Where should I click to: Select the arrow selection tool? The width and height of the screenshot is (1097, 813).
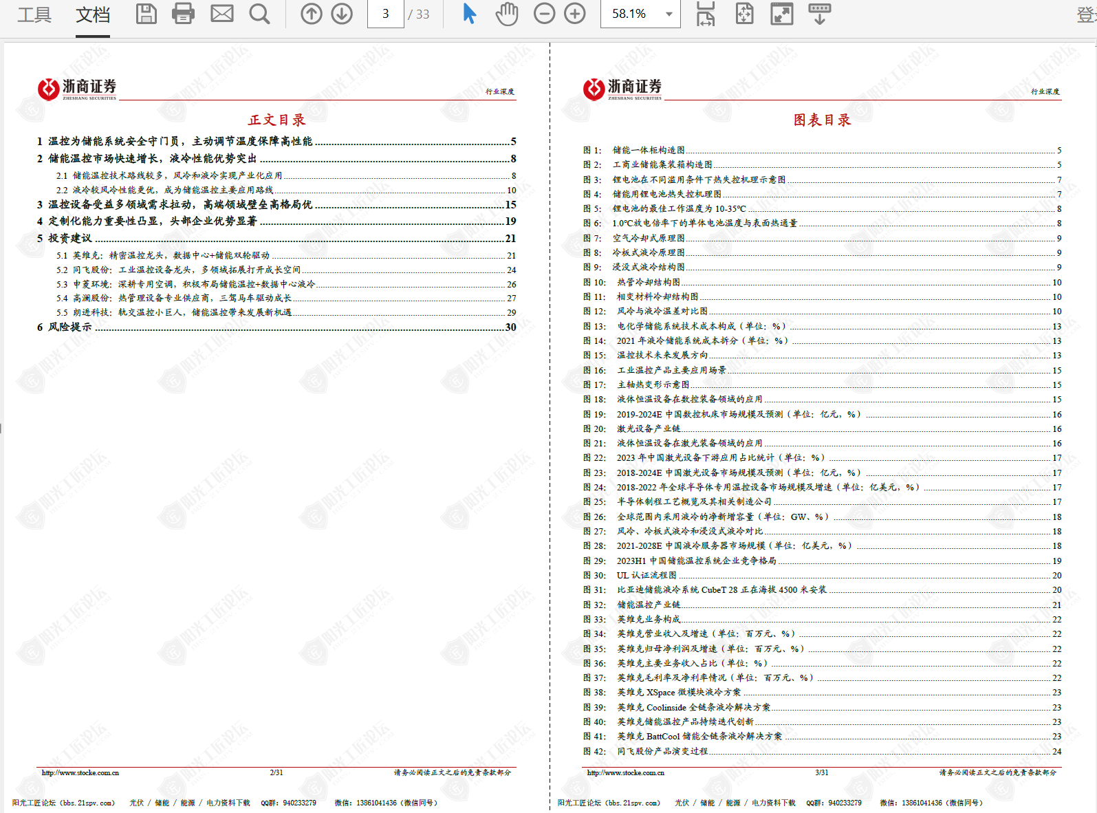(470, 14)
